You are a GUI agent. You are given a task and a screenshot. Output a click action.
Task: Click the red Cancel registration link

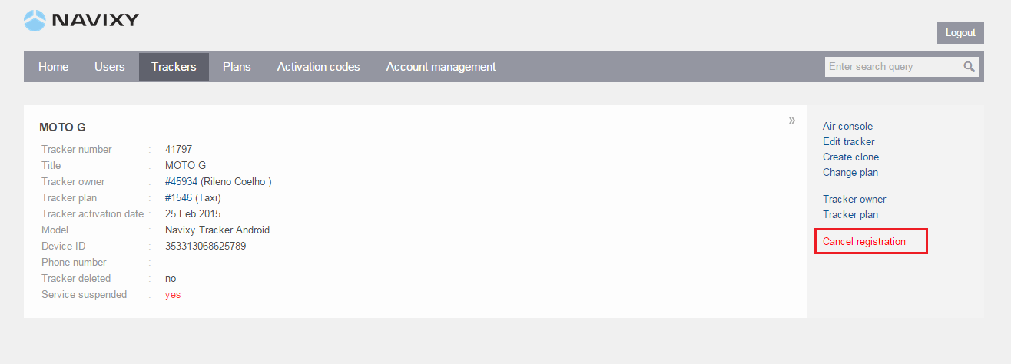click(864, 242)
